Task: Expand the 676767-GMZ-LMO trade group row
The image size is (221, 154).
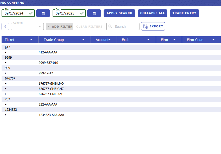Action: point(6,84)
